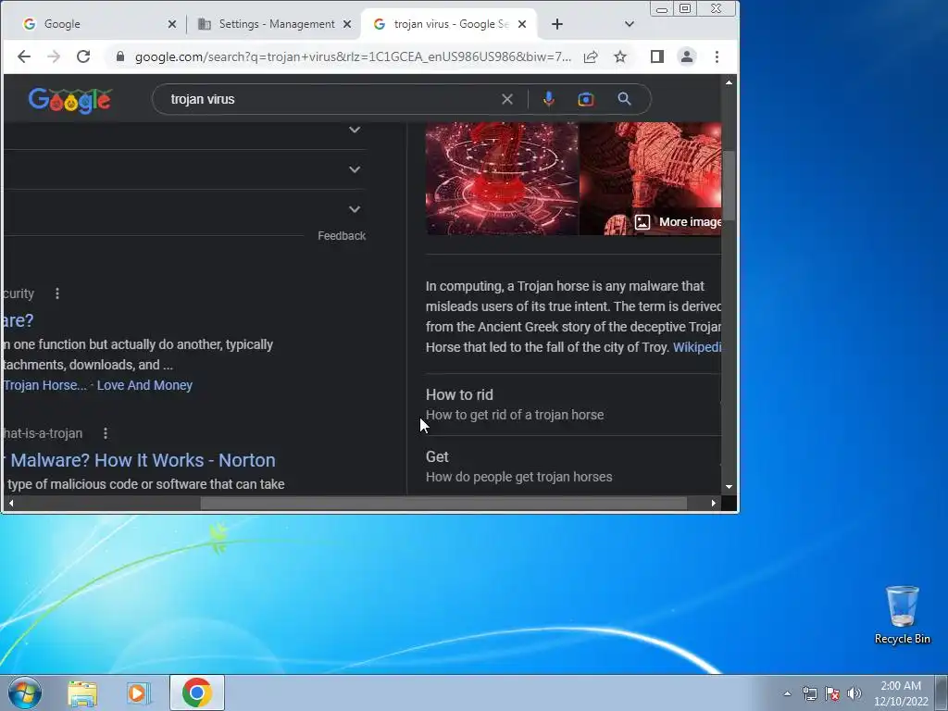Click the Chrome taskbar button

(x=196, y=692)
